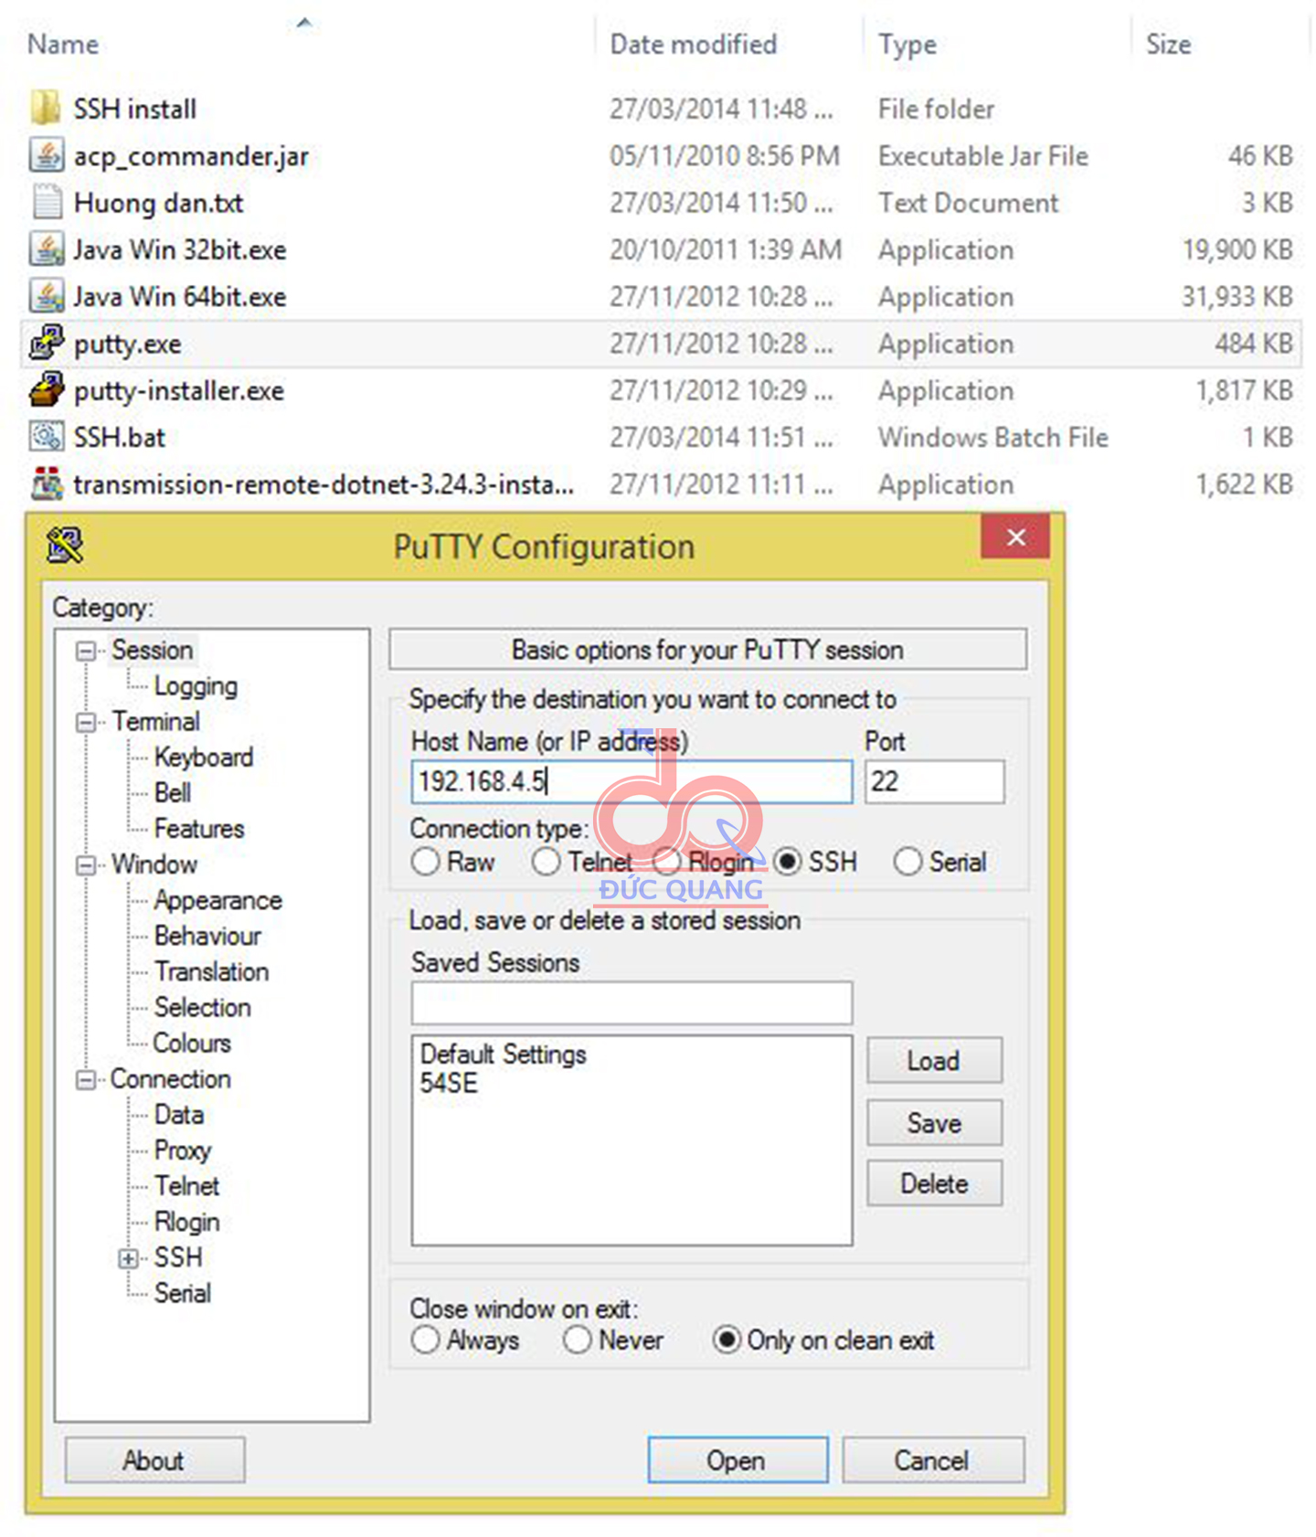Click the SSH install folder icon
The image size is (1316, 1537).
click(x=46, y=109)
